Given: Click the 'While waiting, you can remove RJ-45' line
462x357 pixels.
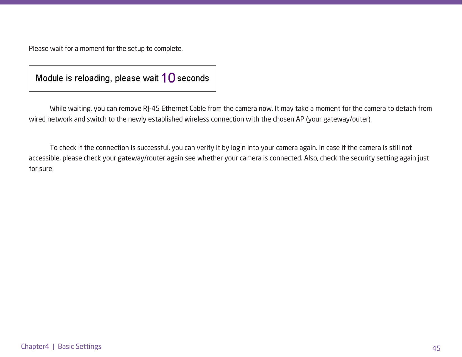Looking at the screenshot, I should pyautogui.click(x=241, y=109).
